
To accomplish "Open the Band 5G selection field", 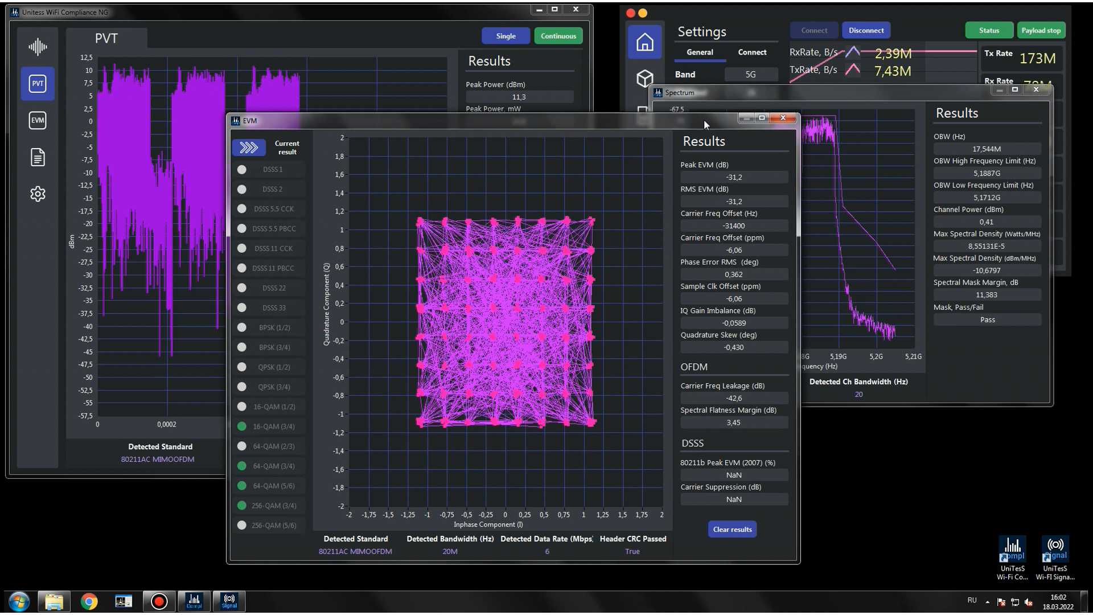I will pyautogui.click(x=750, y=75).
